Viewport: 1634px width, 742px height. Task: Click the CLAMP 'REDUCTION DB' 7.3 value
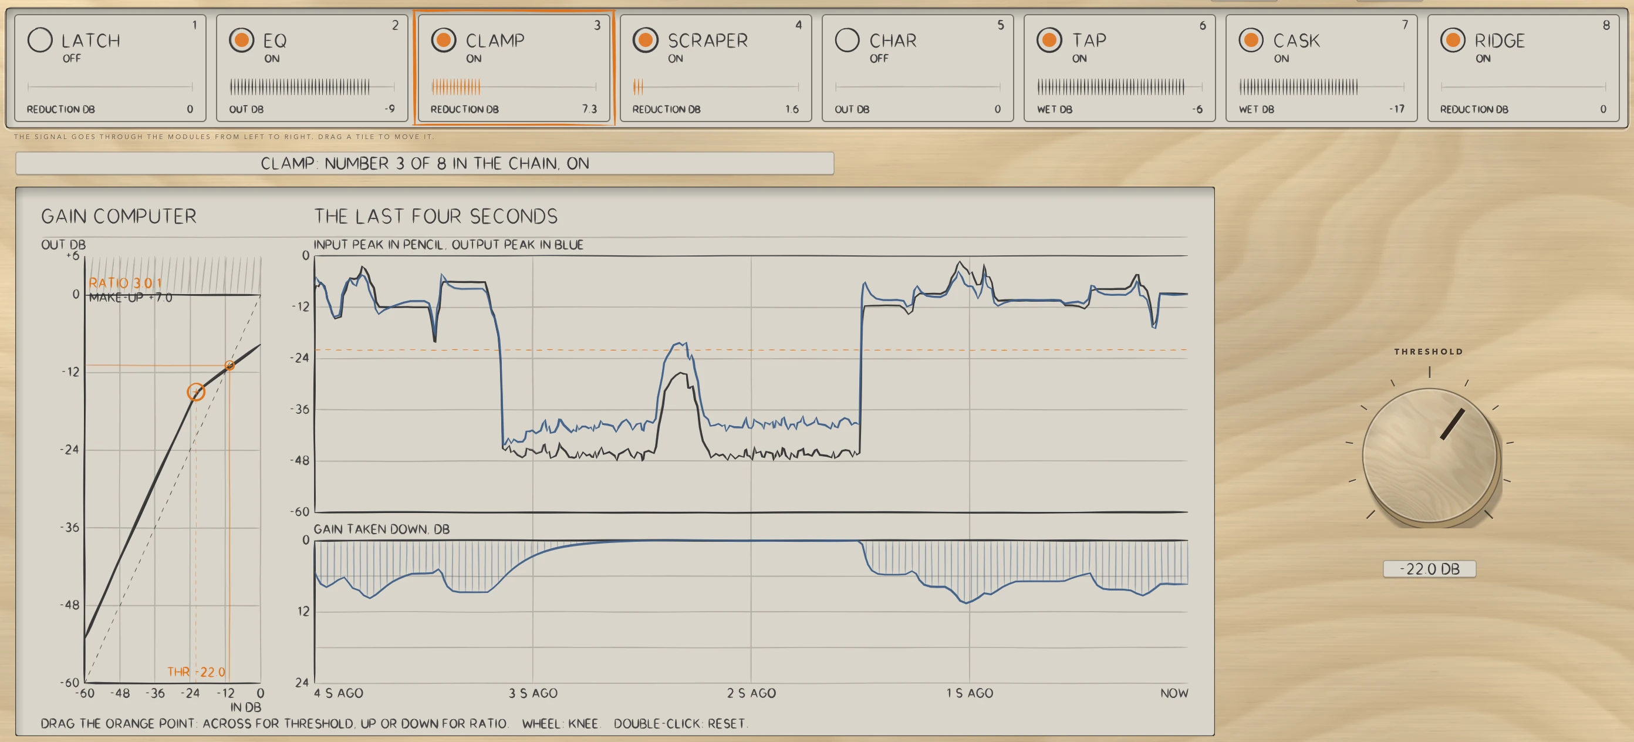point(589,109)
